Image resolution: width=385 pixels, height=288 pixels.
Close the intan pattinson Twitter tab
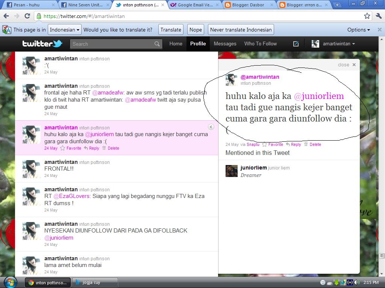162,5
